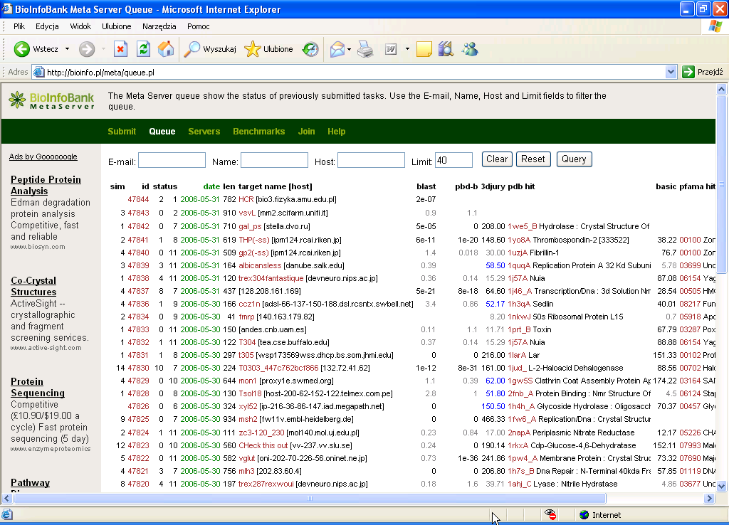Image resolution: width=729 pixels, height=525 pixels.
Task: Refresh the page with green arrows icon
Action: click(143, 49)
